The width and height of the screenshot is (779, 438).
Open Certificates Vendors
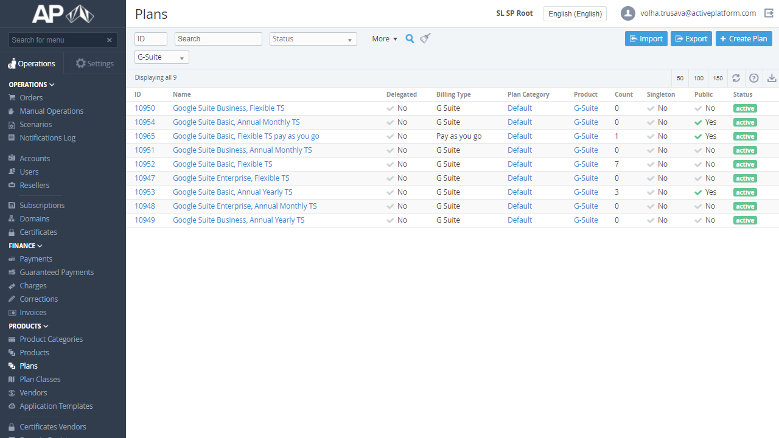pyautogui.click(x=53, y=426)
